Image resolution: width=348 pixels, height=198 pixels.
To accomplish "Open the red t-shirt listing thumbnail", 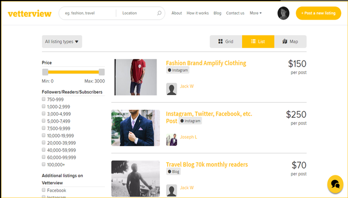I will (x=136, y=77).
